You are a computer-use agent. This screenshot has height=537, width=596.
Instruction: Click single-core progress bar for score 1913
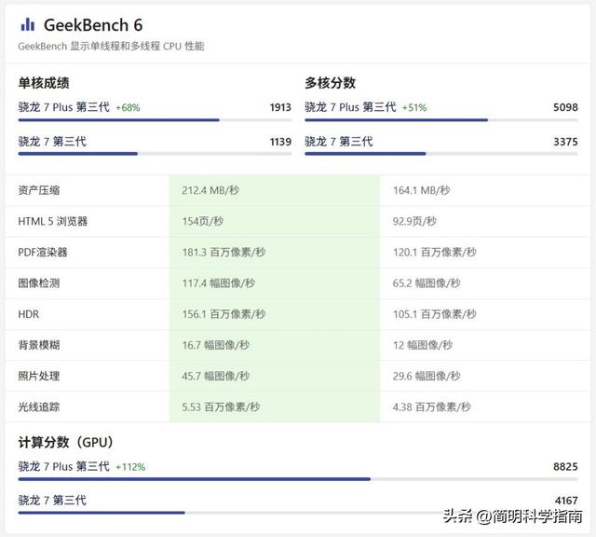tap(155, 120)
